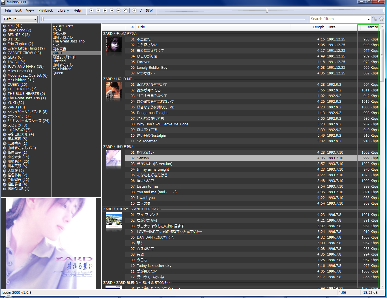Click the eject/open icon in the toolbar

point(134,10)
